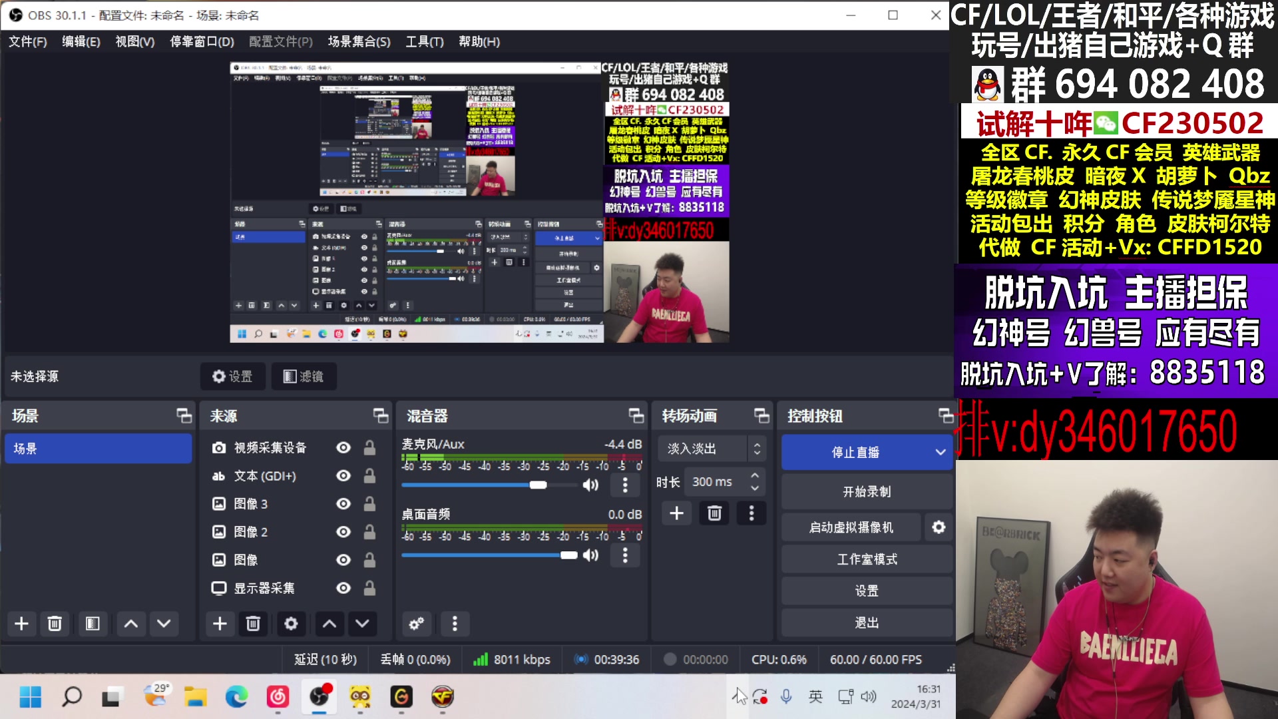Remove selected source trash icon
This screenshot has height=719, width=1278.
(253, 624)
